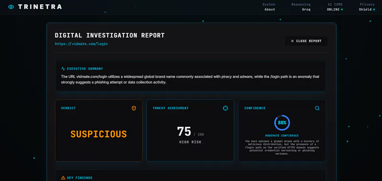Image resolution: width=382 pixels, height=181 pixels.
Task: Open the Privacy Shield menu item
Action: (x=367, y=7)
